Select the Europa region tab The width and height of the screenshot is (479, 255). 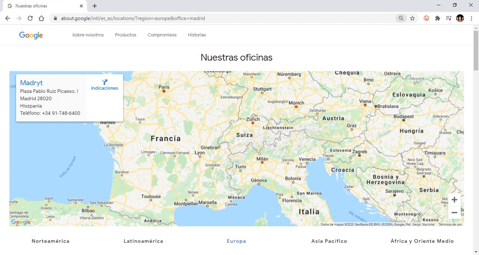click(x=236, y=241)
